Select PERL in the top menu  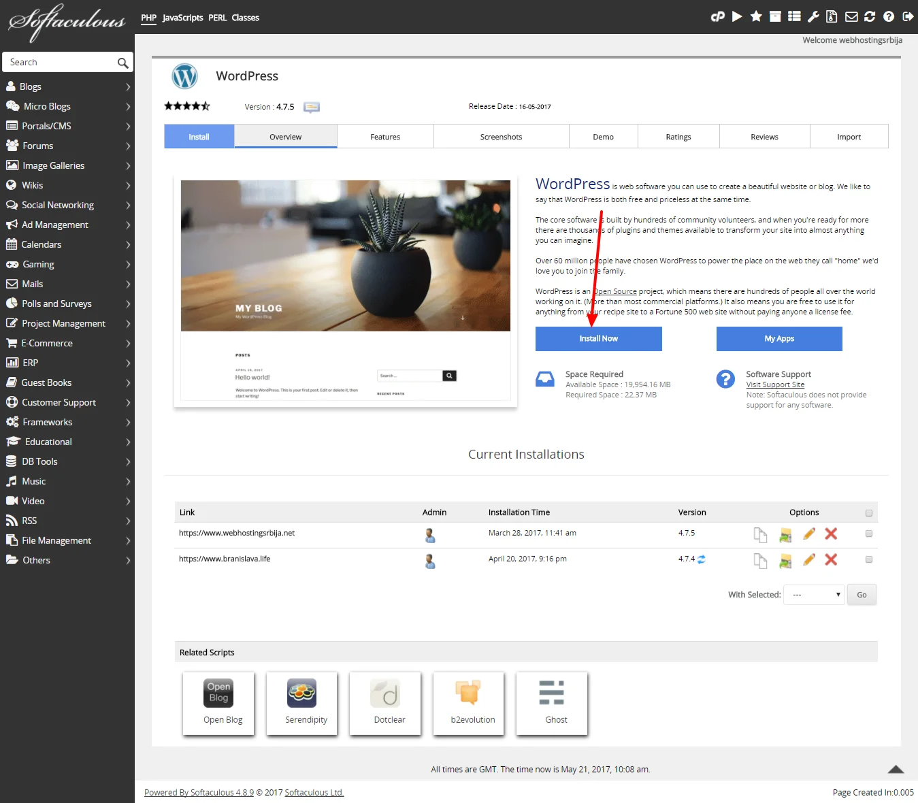pyautogui.click(x=218, y=18)
